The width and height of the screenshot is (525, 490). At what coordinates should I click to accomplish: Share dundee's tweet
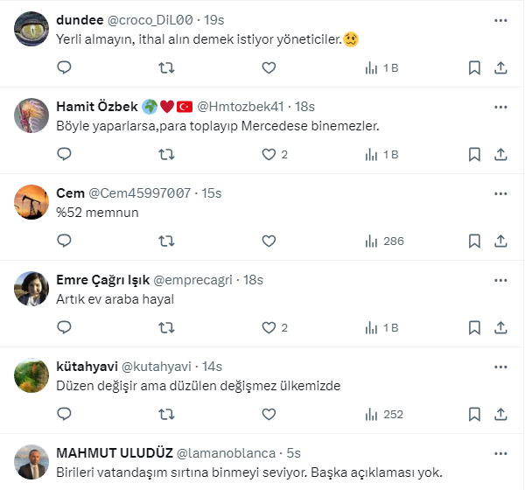click(x=500, y=68)
